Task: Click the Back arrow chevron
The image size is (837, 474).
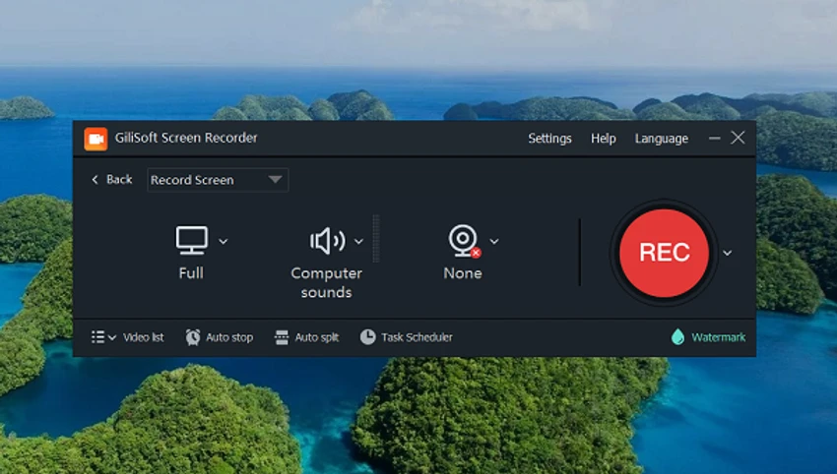Action: click(x=95, y=180)
